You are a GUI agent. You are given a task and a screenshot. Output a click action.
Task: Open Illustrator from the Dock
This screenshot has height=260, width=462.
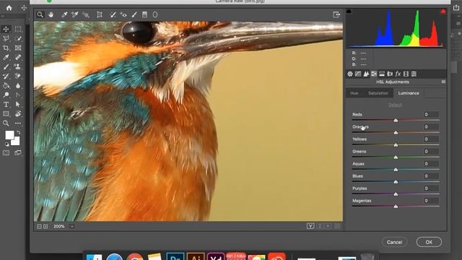coord(196,257)
